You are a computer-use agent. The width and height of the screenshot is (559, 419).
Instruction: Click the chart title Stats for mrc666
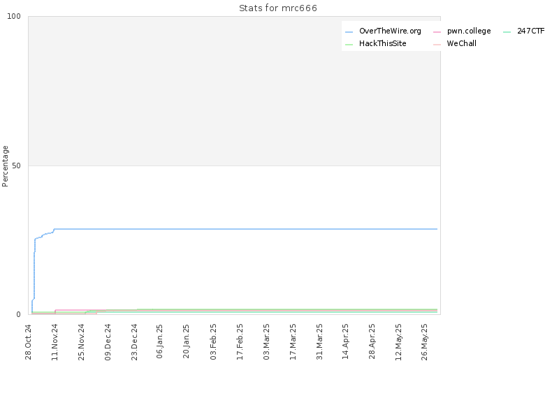click(277, 8)
